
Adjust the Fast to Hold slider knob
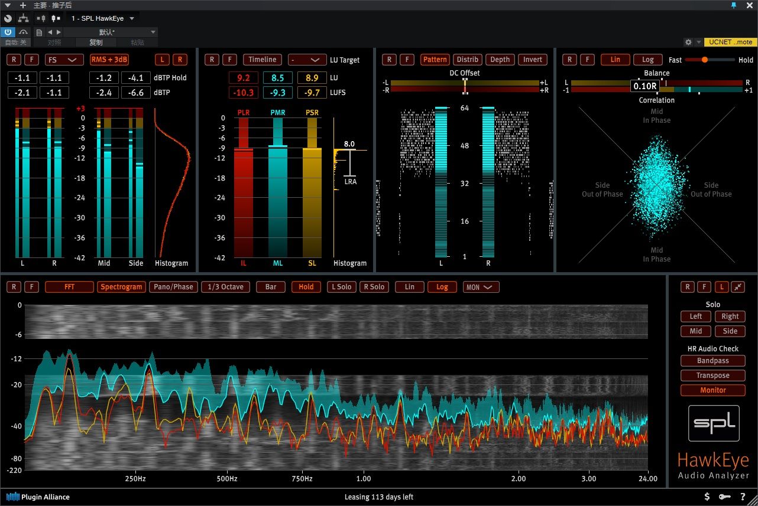click(705, 60)
